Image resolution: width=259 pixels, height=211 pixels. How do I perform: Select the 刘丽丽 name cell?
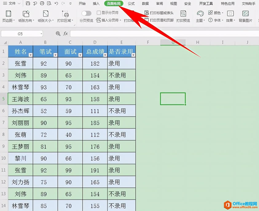21,123
